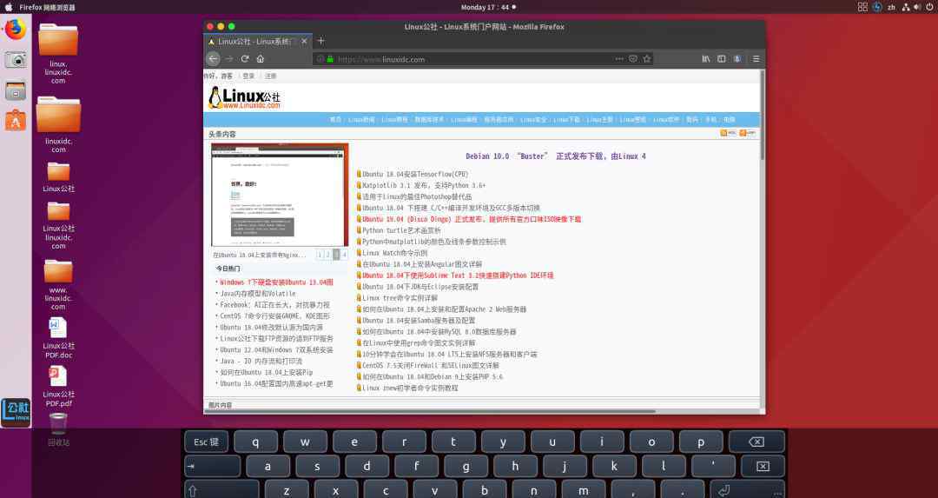Select the Linux公社 PDF.doc file
938x498 pixels.
click(x=58, y=337)
